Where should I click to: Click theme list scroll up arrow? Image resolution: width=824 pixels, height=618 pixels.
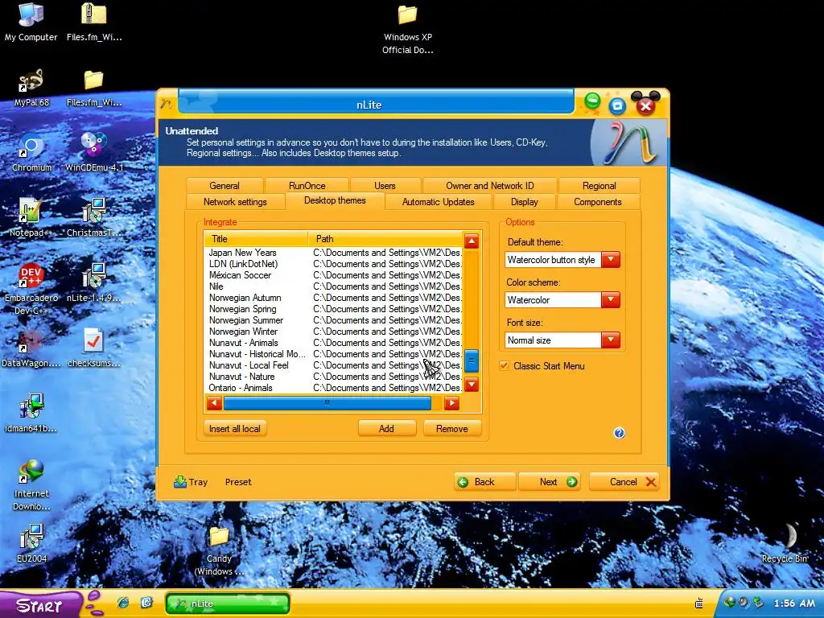tap(472, 241)
